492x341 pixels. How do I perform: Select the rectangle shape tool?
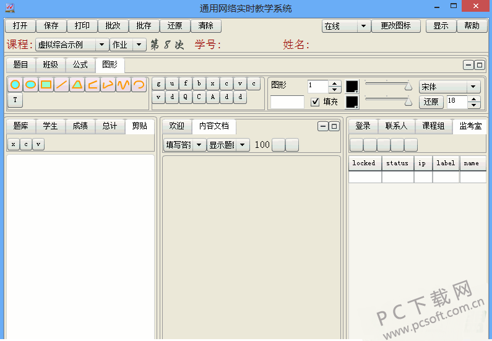[x=46, y=84]
